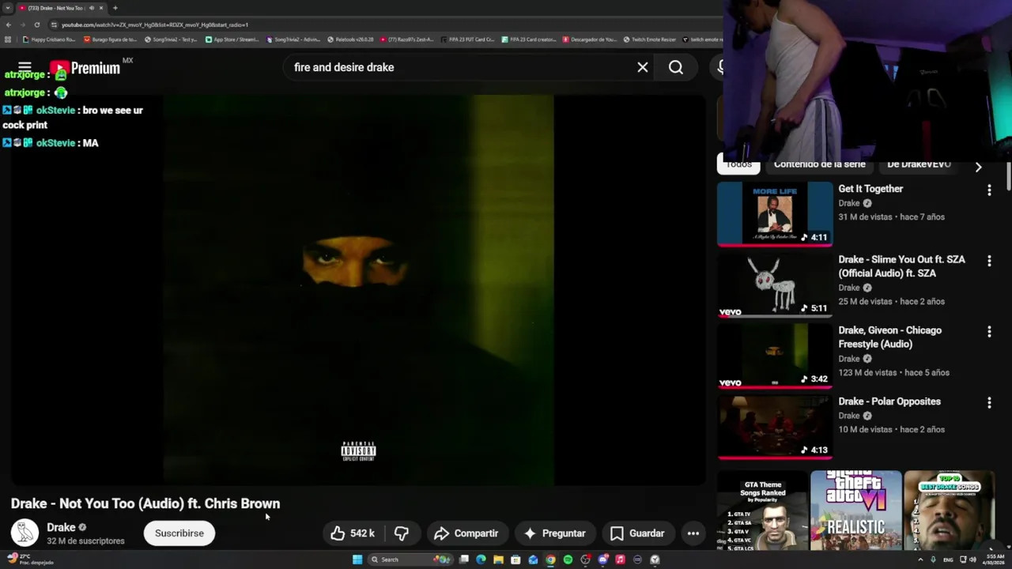
Task: Open Compartir share dialog
Action: click(466, 533)
